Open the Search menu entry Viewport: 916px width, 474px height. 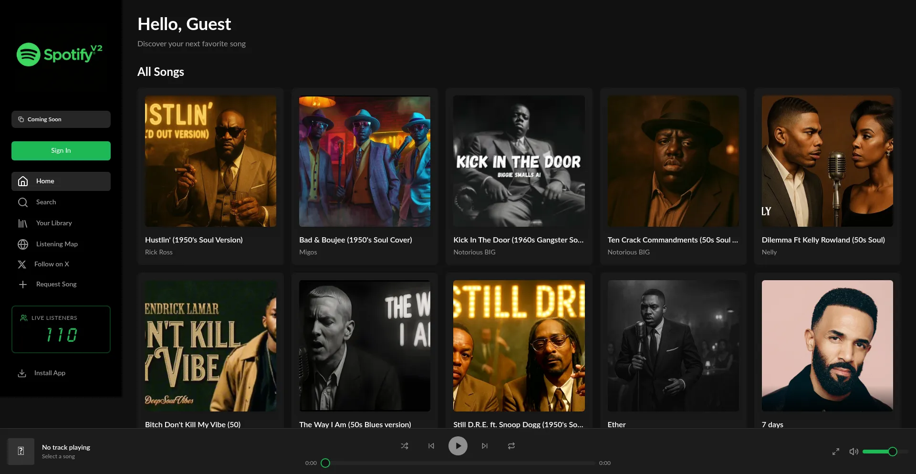[x=45, y=202]
